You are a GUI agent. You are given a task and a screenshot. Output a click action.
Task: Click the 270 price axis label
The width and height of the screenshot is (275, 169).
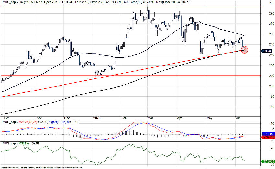tap(271, 13)
